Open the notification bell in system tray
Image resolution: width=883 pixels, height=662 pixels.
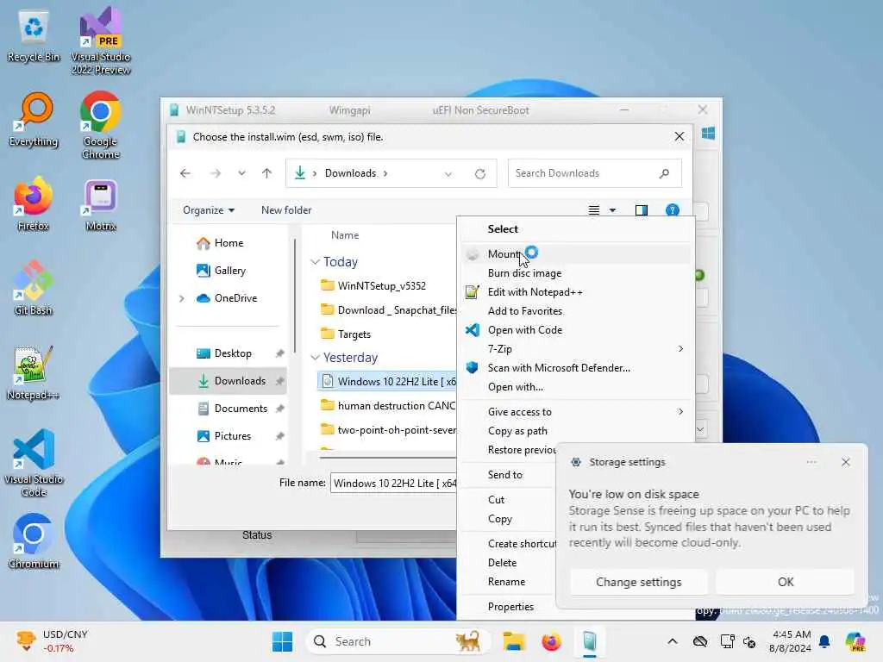point(824,641)
